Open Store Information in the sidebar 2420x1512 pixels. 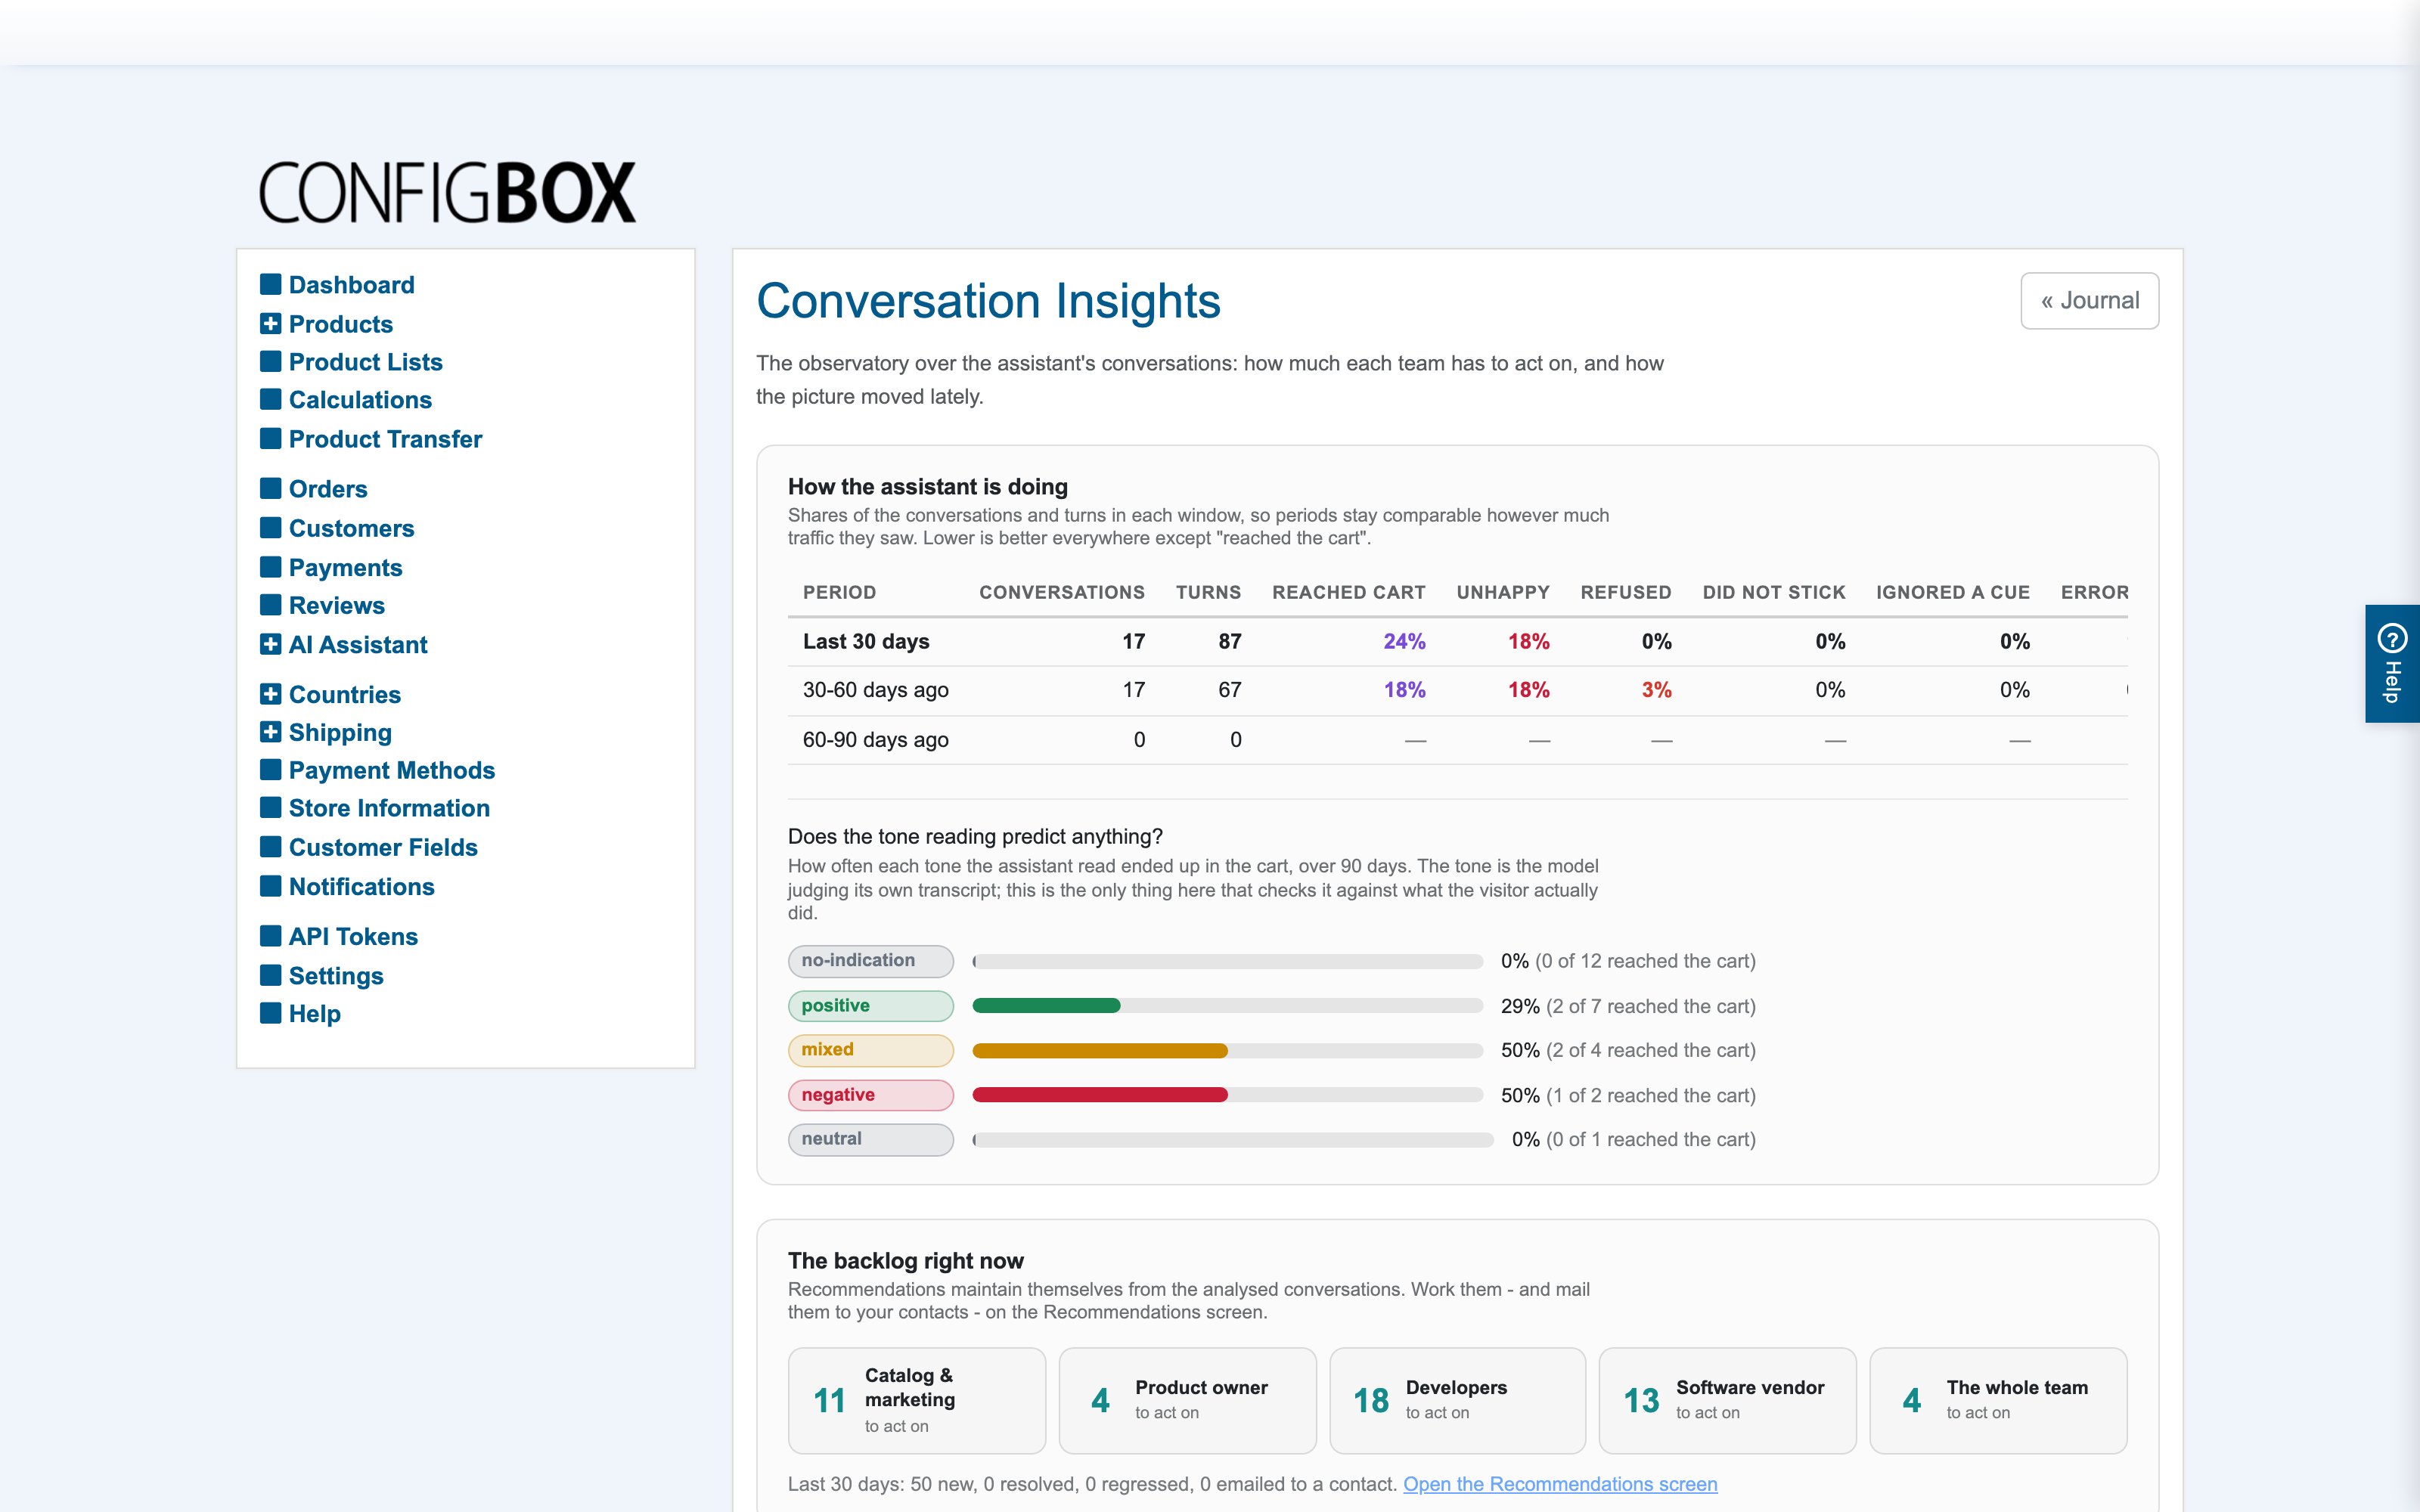pos(389,808)
